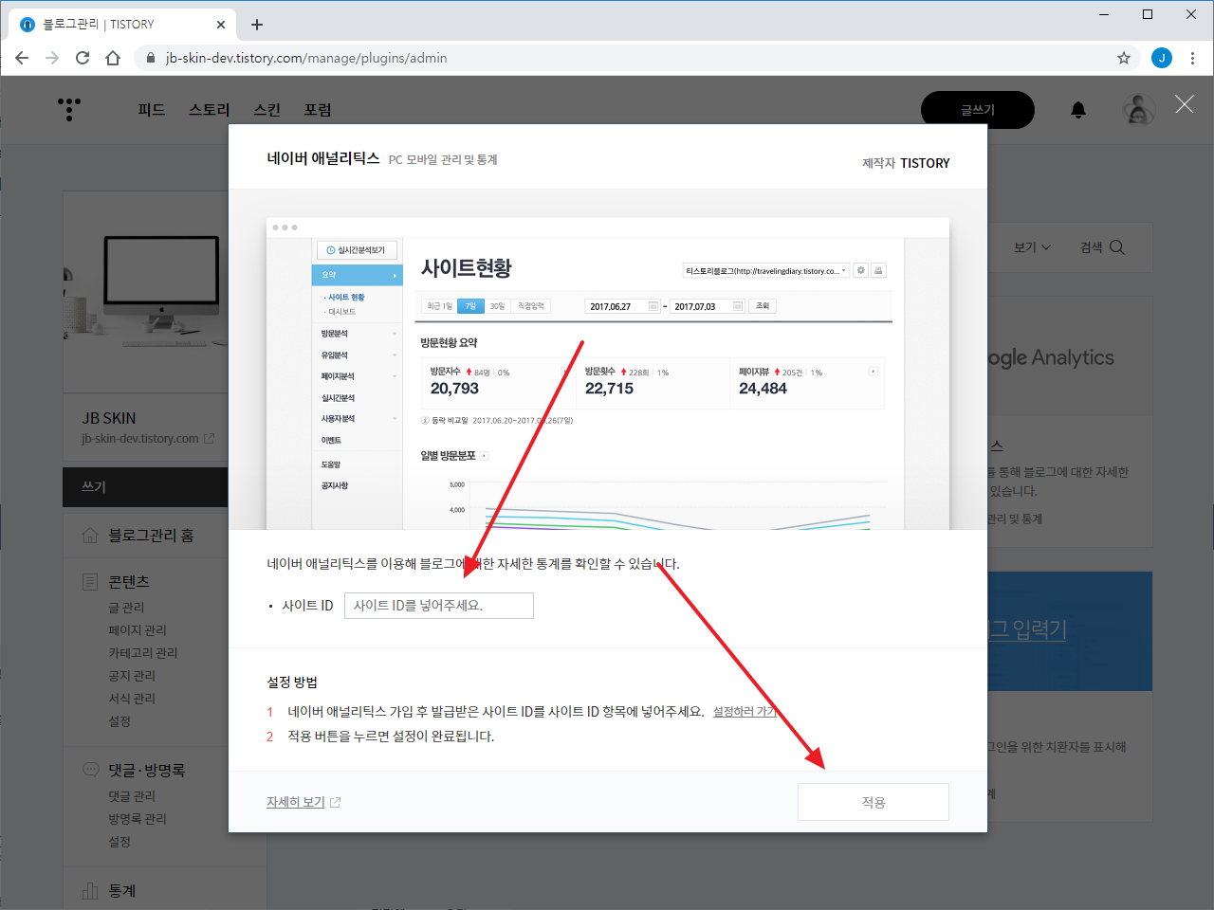The width and height of the screenshot is (1214, 910).
Task: Open 페이지 관리 in sidebar
Action: click(x=138, y=630)
